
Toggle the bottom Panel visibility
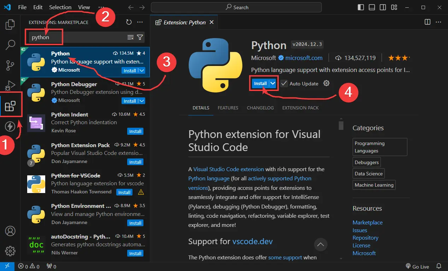[372, 7]
